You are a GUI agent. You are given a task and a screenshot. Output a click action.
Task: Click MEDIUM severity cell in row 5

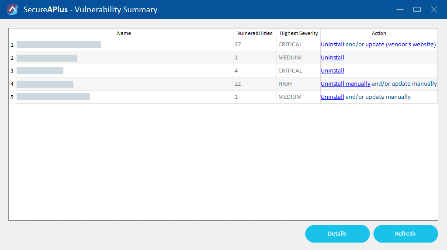[x=298, y=97]
